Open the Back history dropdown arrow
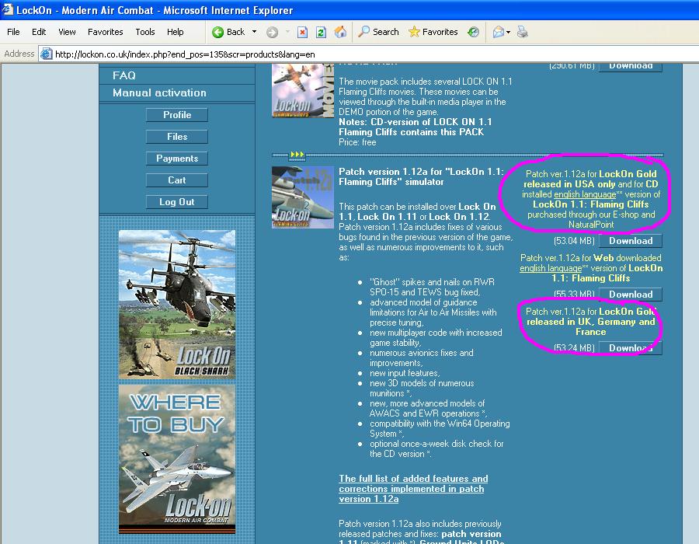Image resolution: width=699 pixels, height=544 pixels. pos(254,32)
